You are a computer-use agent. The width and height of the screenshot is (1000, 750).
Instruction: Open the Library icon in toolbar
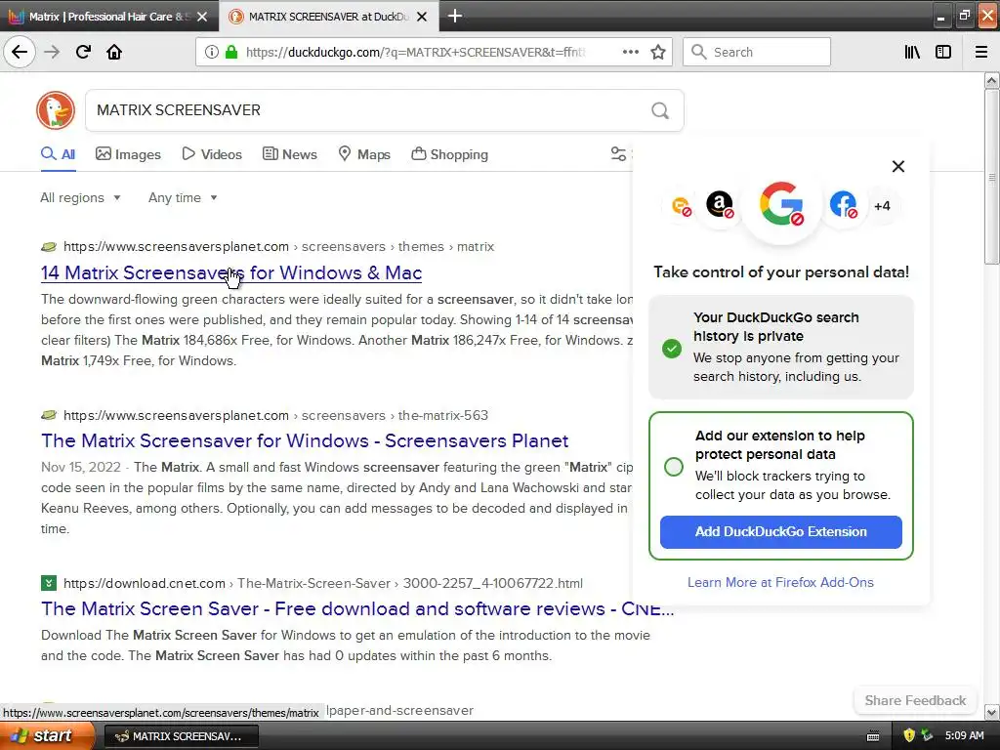point(912,52)
